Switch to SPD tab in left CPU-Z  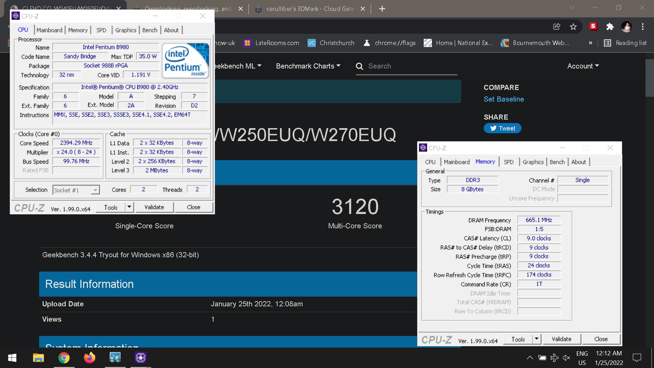pos(101,30)
